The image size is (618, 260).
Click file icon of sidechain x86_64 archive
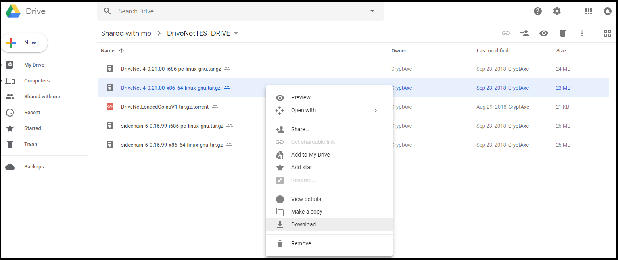[110, 145]
